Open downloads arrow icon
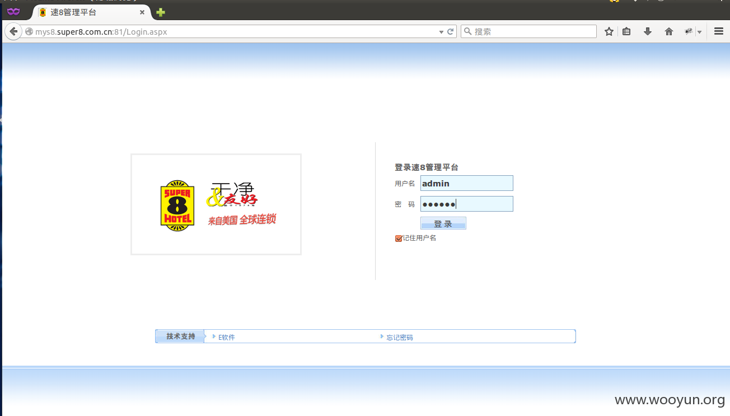 648,32
